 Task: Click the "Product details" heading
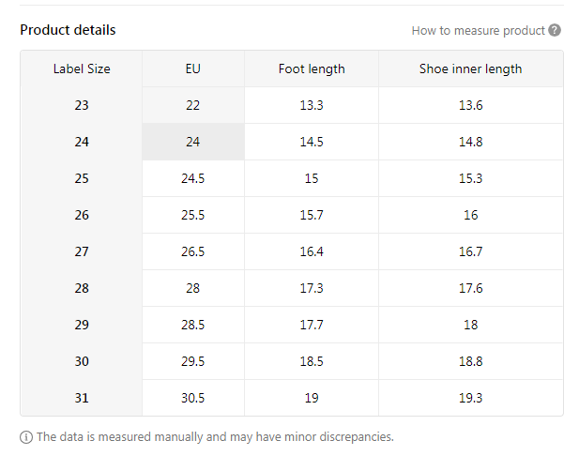point(69,30)
